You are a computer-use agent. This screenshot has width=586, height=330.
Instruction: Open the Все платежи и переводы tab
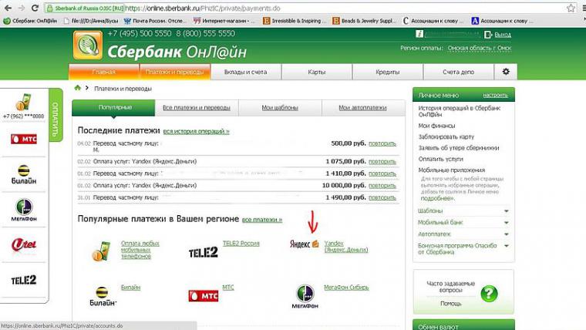(x=196, y=107)
